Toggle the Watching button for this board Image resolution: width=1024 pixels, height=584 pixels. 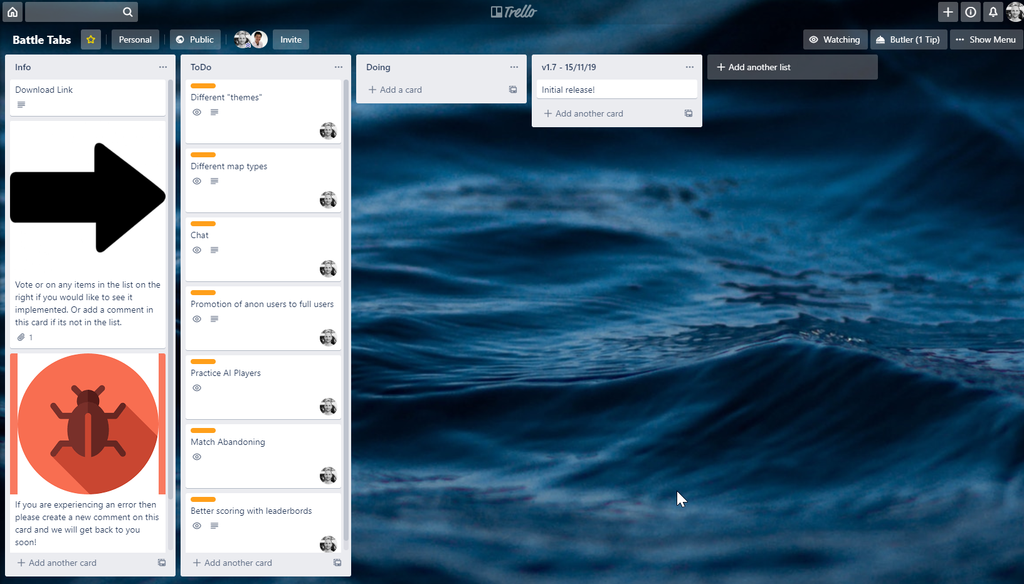click(835, 39)
